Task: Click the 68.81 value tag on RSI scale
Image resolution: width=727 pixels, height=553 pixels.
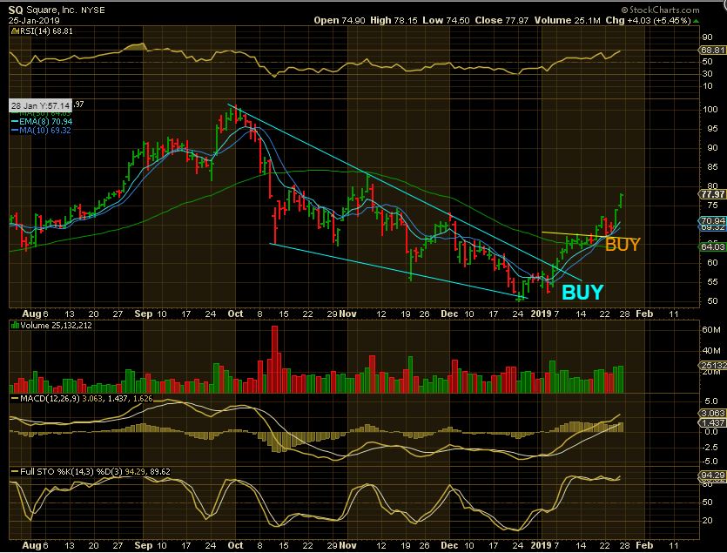Action: click(x=712, y=51)
